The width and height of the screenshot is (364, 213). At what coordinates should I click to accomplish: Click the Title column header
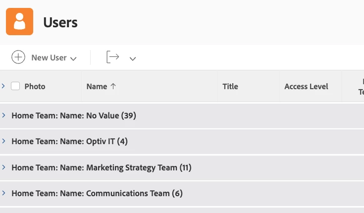[x=230, y=86]
